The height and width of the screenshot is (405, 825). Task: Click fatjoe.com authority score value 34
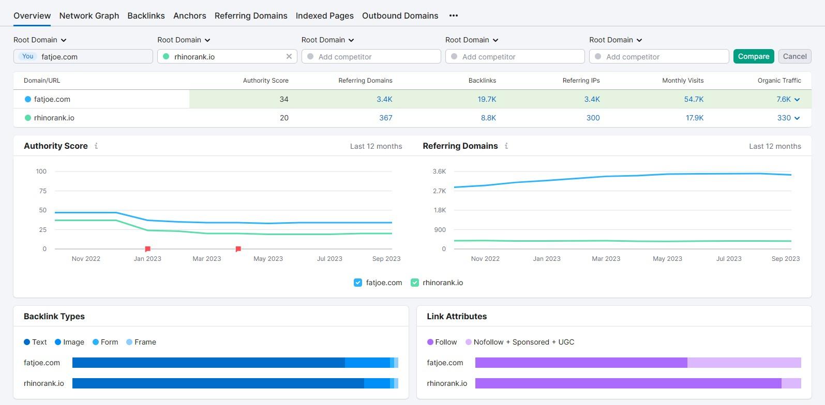[284, 99]
